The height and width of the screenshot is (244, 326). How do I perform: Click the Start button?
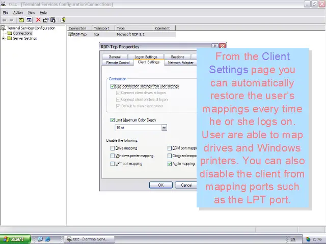pos(15,239)
